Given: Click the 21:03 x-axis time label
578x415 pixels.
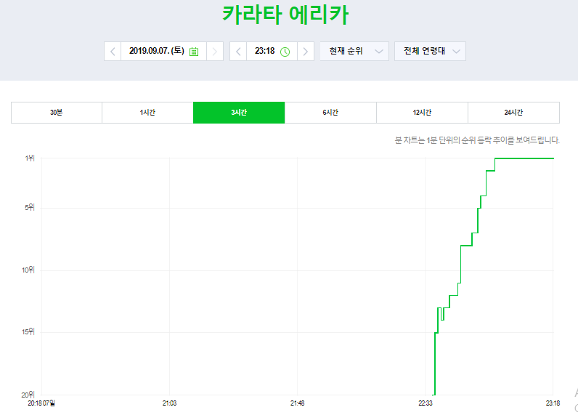Looking at the screenshot, I should tap(170, 403).
